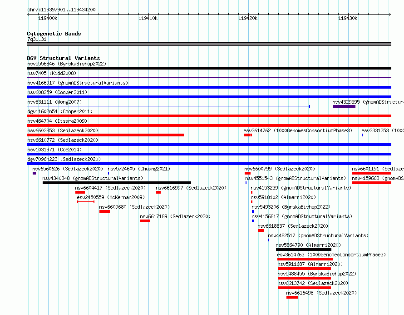The width and height of the screenshot is (404, 315).
Task: Select nsv5493206 (ByrskaBishop2022) label
Action: (291, 207)
